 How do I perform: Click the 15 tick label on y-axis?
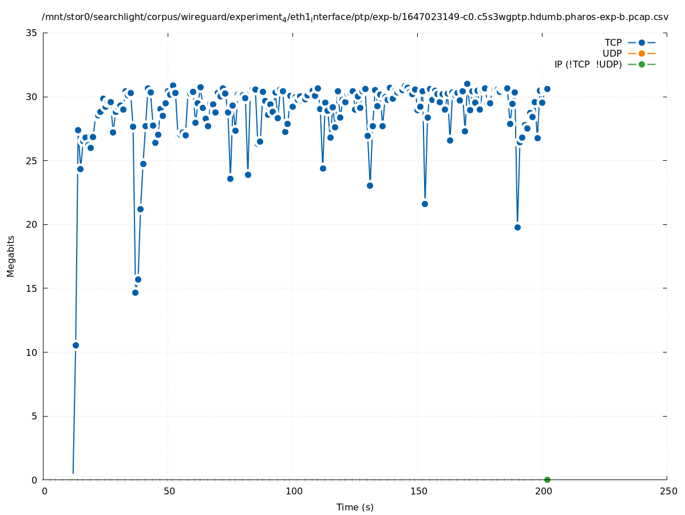coord(32,288)
